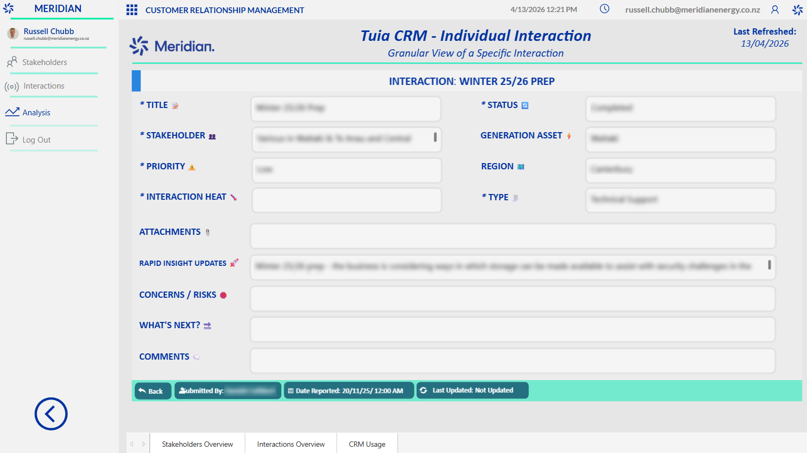
Task: Click the russell.chubb@meridianenergy.co.nz email in the top bar
Action: coord(693,10)
